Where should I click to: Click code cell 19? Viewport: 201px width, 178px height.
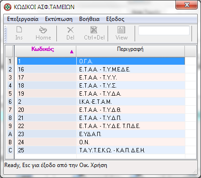(46, 94)
